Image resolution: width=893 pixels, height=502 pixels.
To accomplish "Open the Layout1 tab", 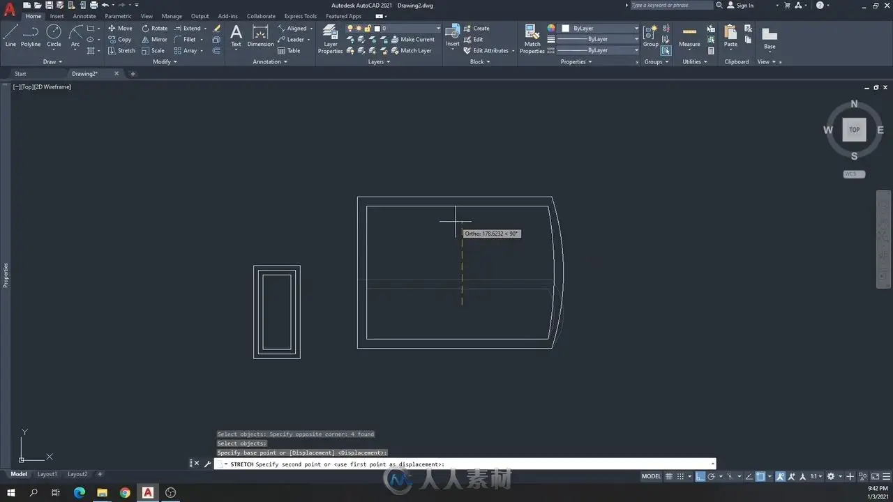I will tap(47, 474).
